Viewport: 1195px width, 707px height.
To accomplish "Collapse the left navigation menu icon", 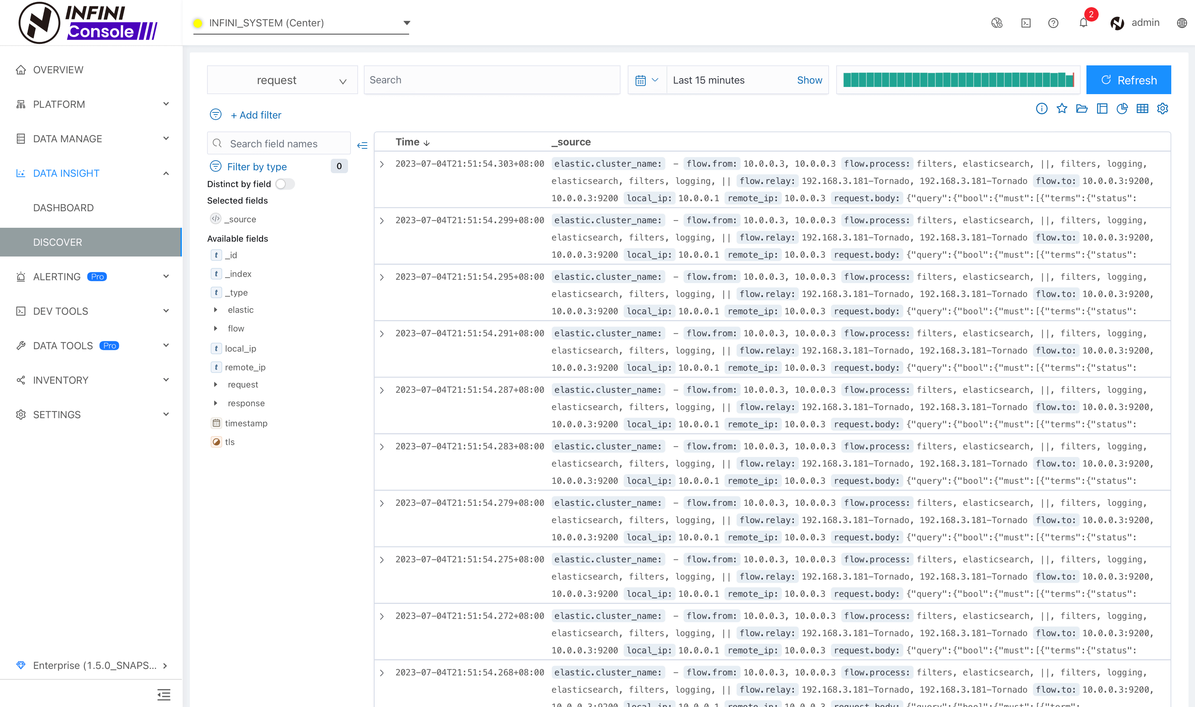I will click(164, 695).
